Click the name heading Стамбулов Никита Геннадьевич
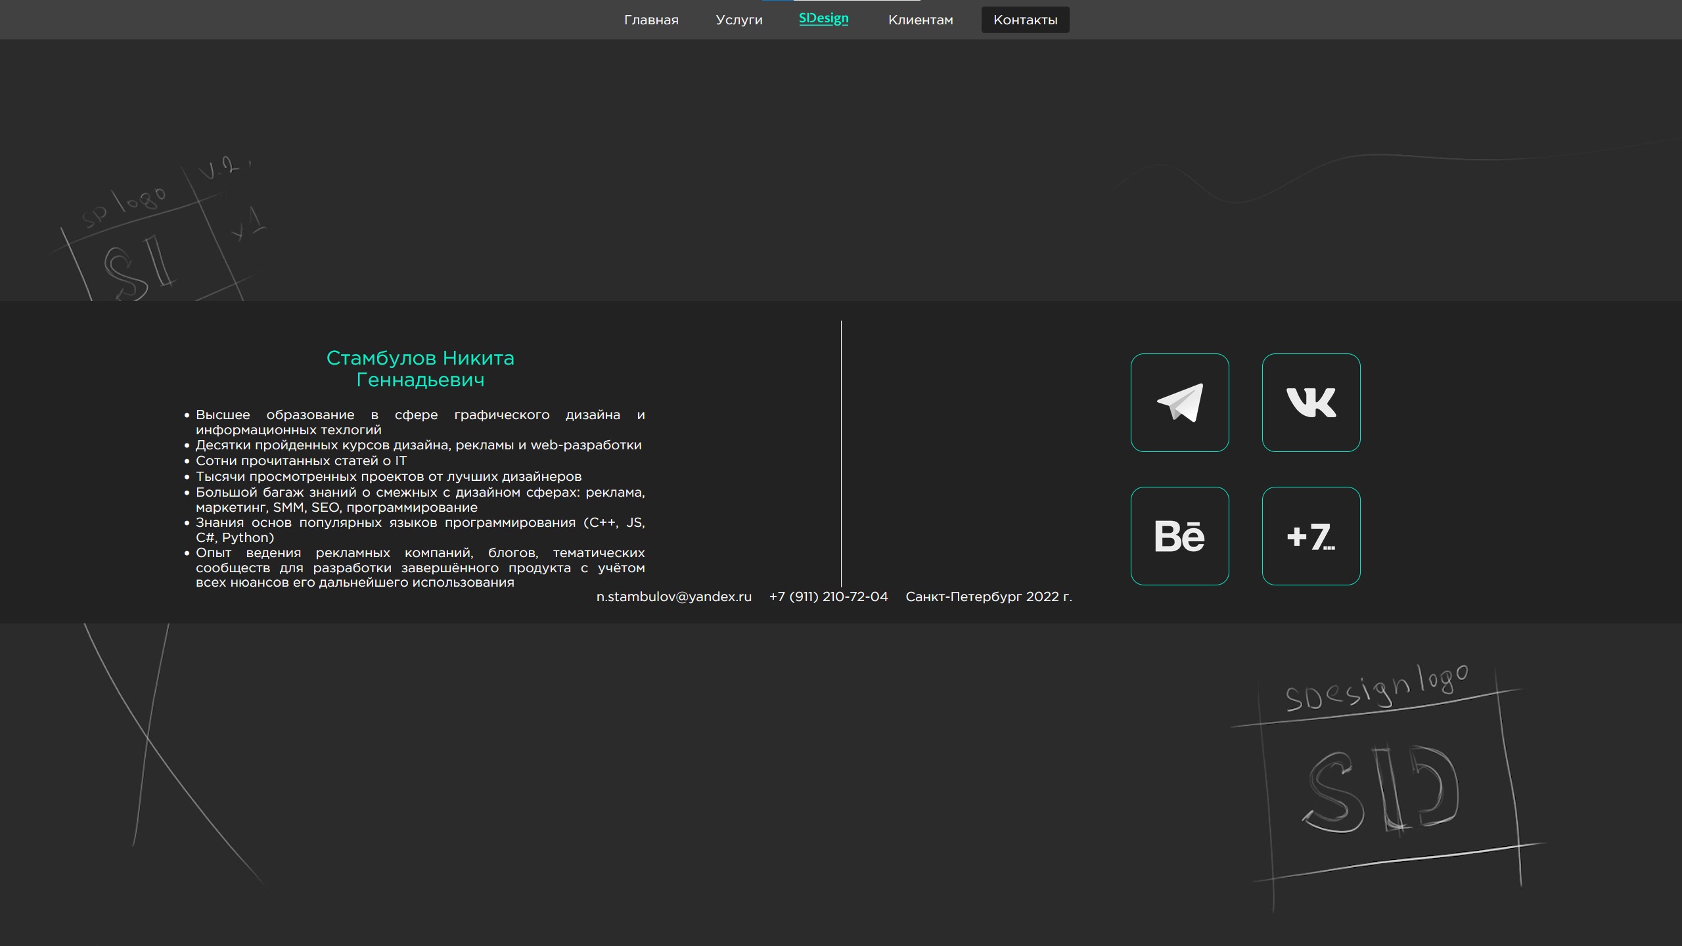Viewport: 1682px width, 946px height. (420, 369)
